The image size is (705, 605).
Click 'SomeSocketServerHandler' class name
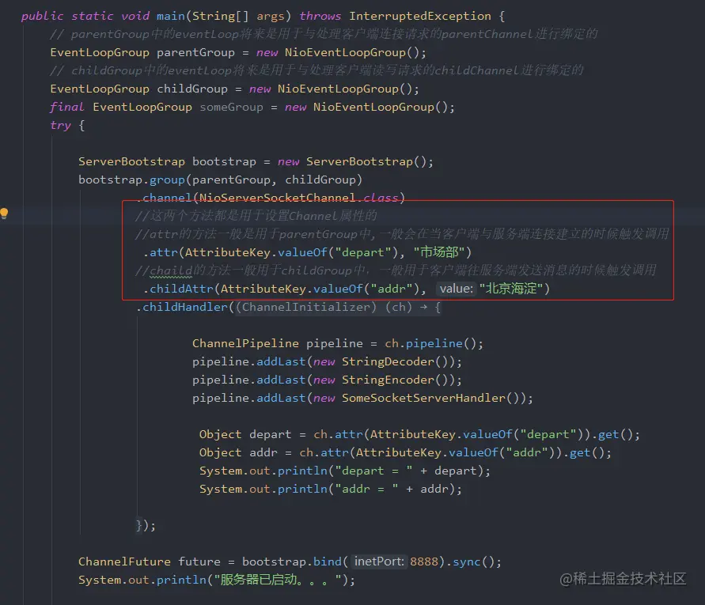[423, 399]
